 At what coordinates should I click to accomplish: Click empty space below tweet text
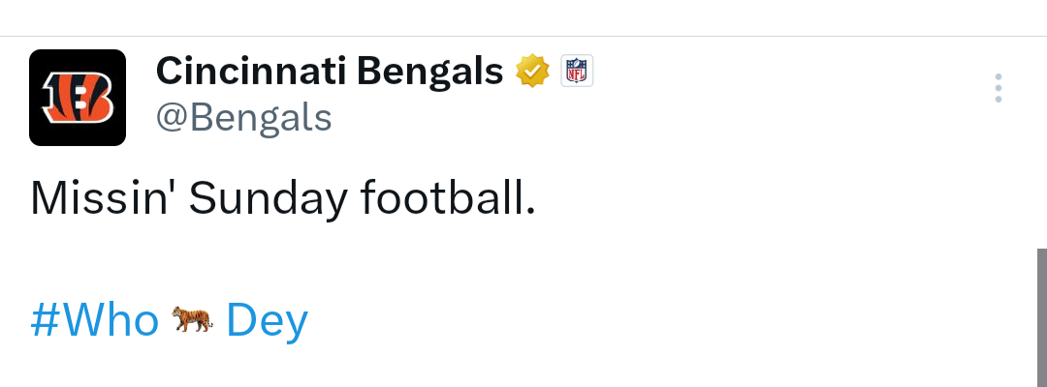467,367
